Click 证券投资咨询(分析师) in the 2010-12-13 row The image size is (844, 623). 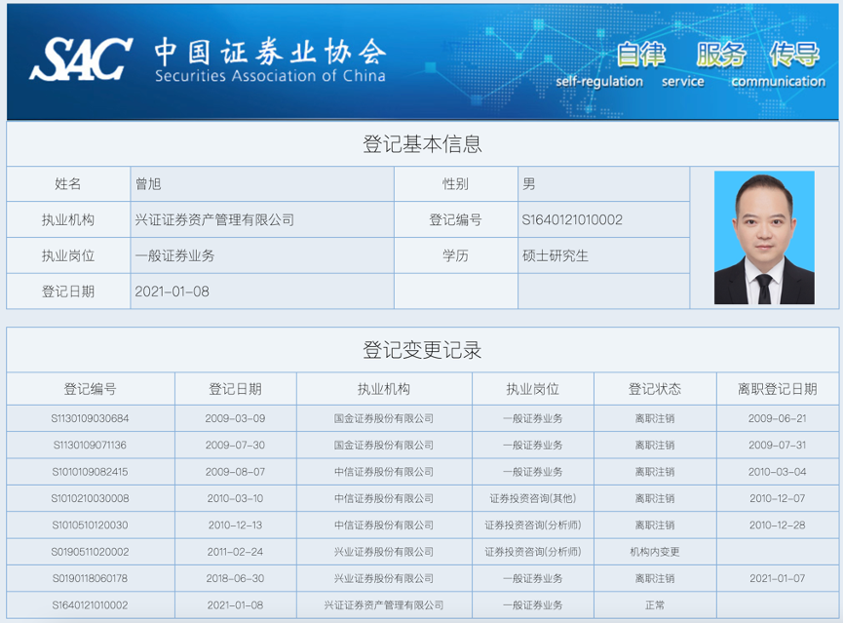(x=533, y=525)
